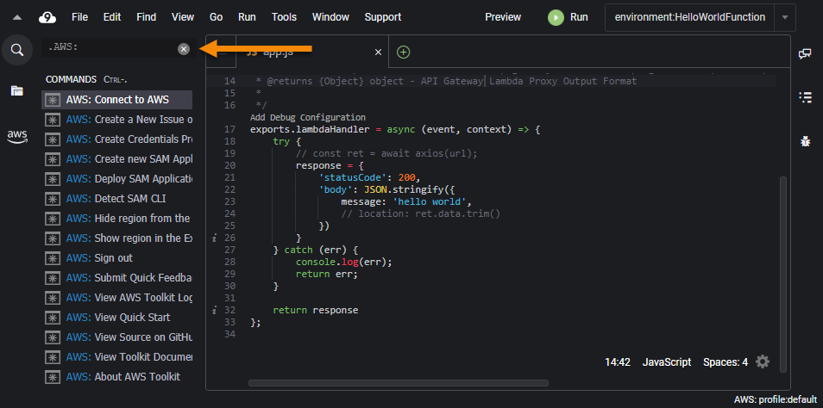
Task: Open a new tab with plus icon
Action: [x=403, y=52]
